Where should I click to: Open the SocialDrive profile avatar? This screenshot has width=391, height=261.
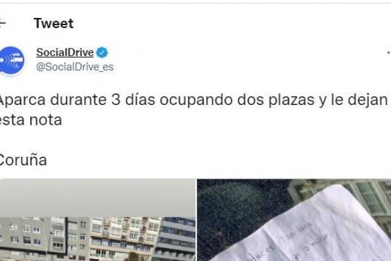[x=11, y=60]
